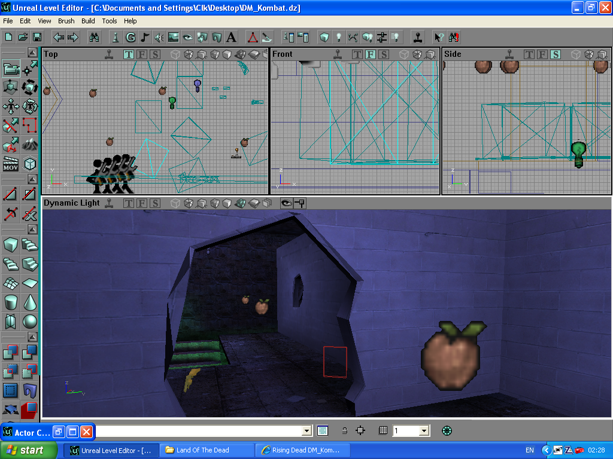Build the Cube brush
Viewport: 613px width, 459px height.
click(11, 244)
